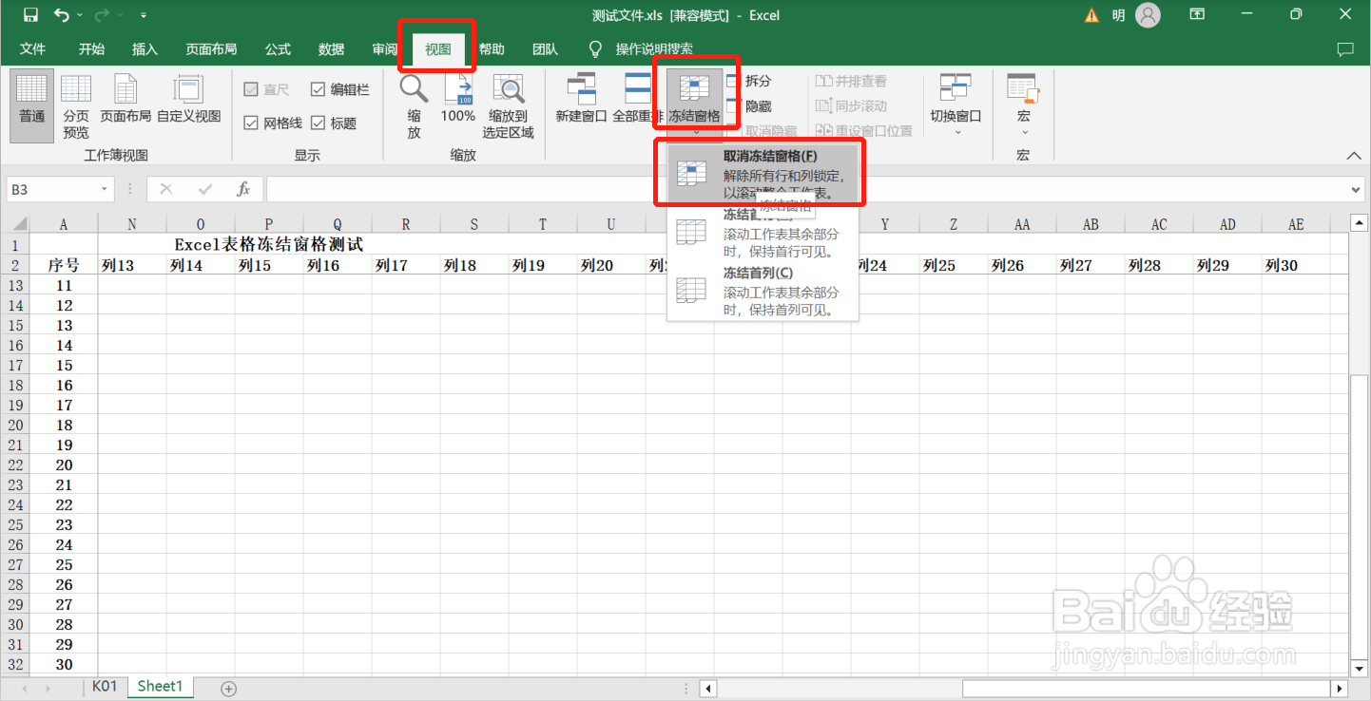Open the undo history dropdown arrow
This screenshot has width=1371, height=701.
pos(80,15)
